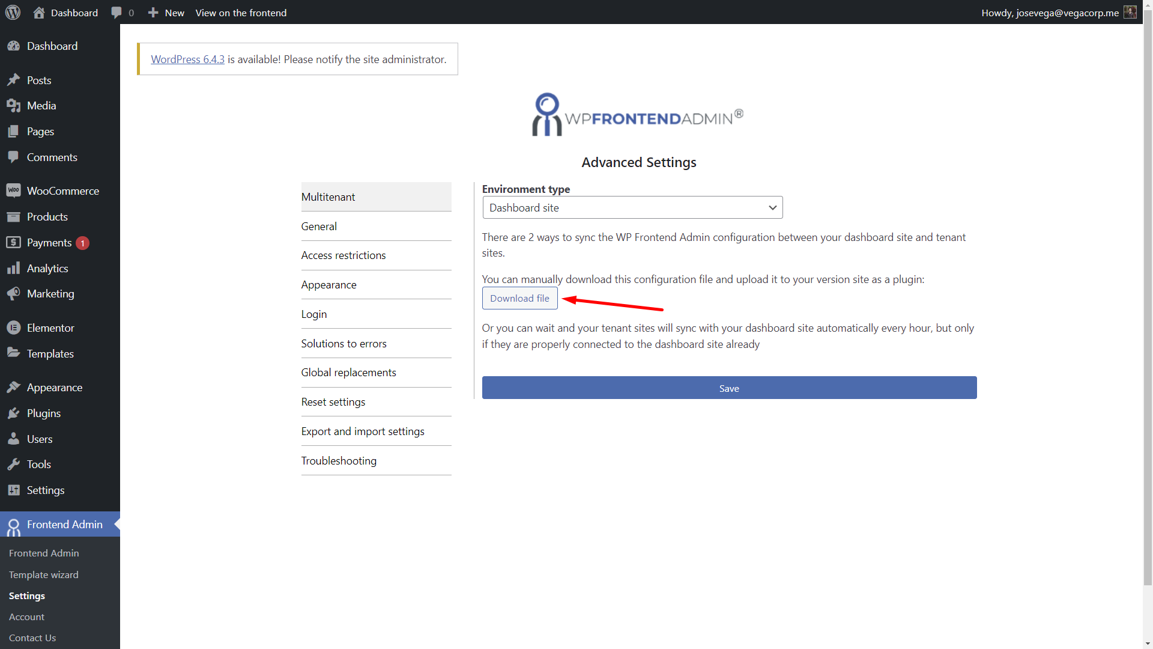Open the Troubleshooting tab
Image resolution: width=1153 pixels, height=649 pixels.
tap(376, 461)
